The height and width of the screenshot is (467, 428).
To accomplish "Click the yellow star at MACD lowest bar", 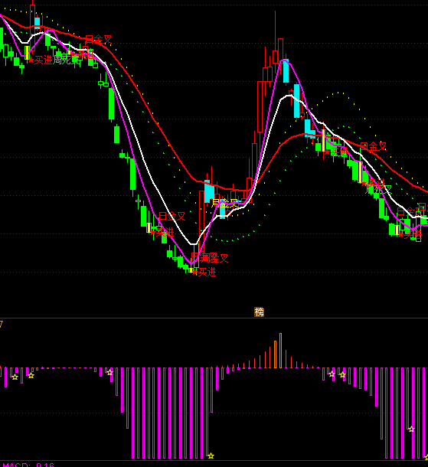I will coord(211,456).
